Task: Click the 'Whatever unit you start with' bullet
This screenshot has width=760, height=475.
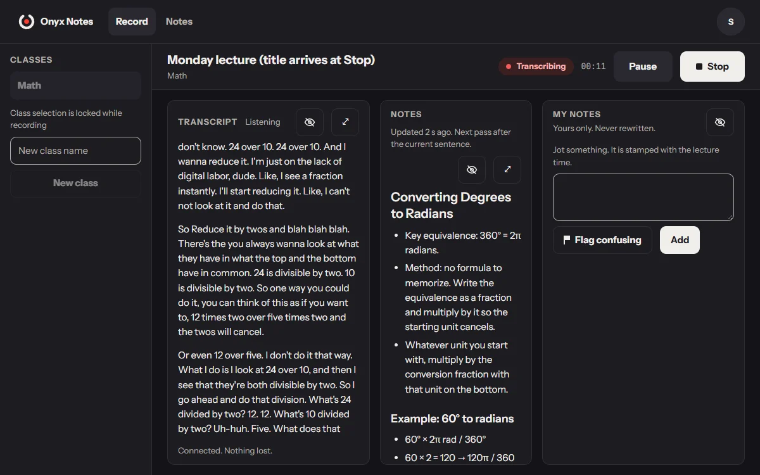Action: click(457, 367)
